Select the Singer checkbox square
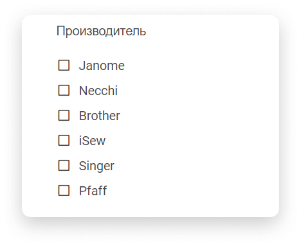The image size is (301, 246). click(x=64, y=166)
